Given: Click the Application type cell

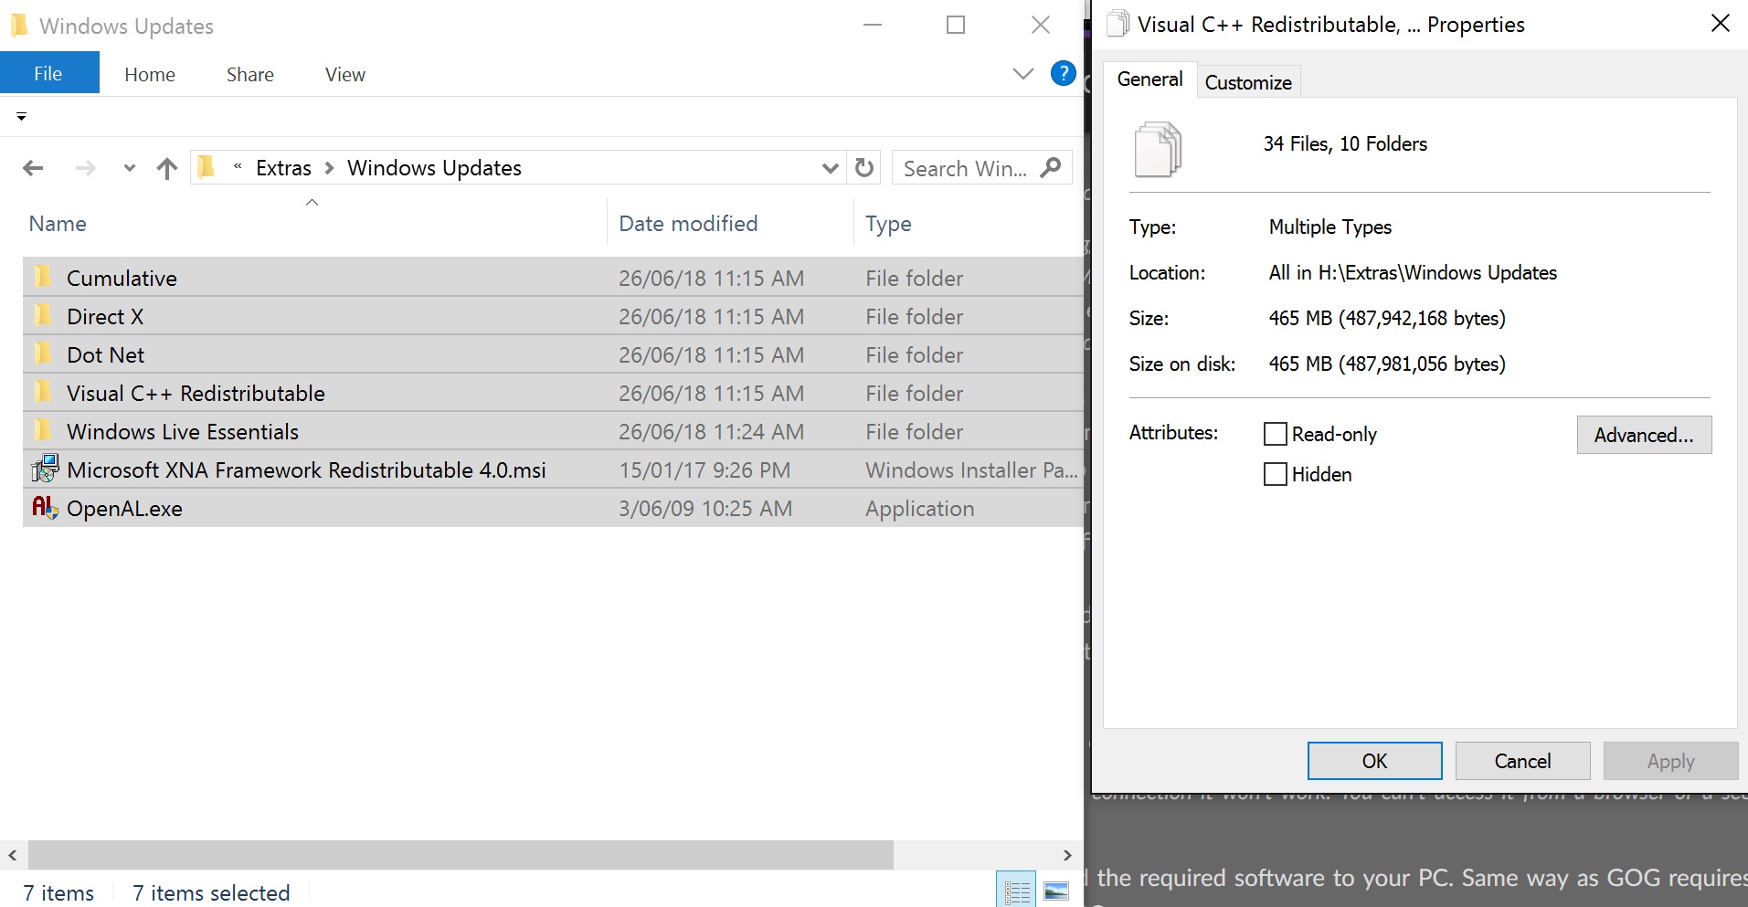Looking at the screenshot, I should [x=919, y=509].
